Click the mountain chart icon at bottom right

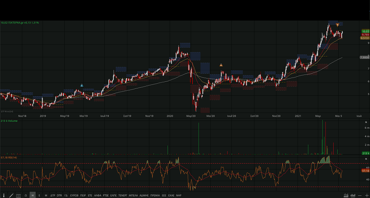[x=346, y=195]
